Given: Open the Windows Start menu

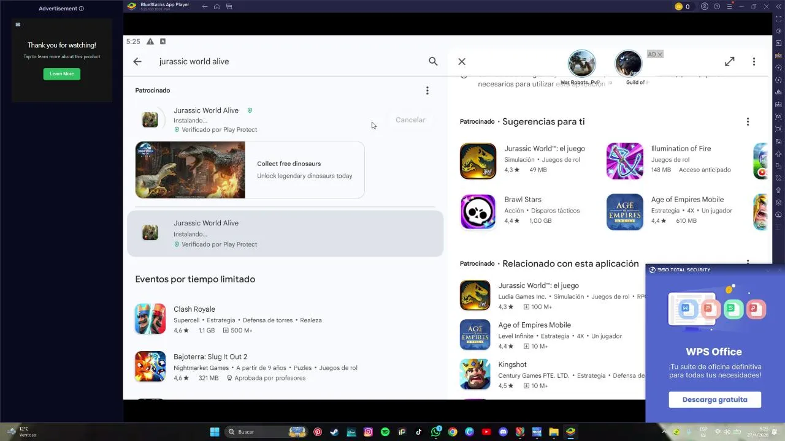Looking at the screenshot, I should (215, 432).
